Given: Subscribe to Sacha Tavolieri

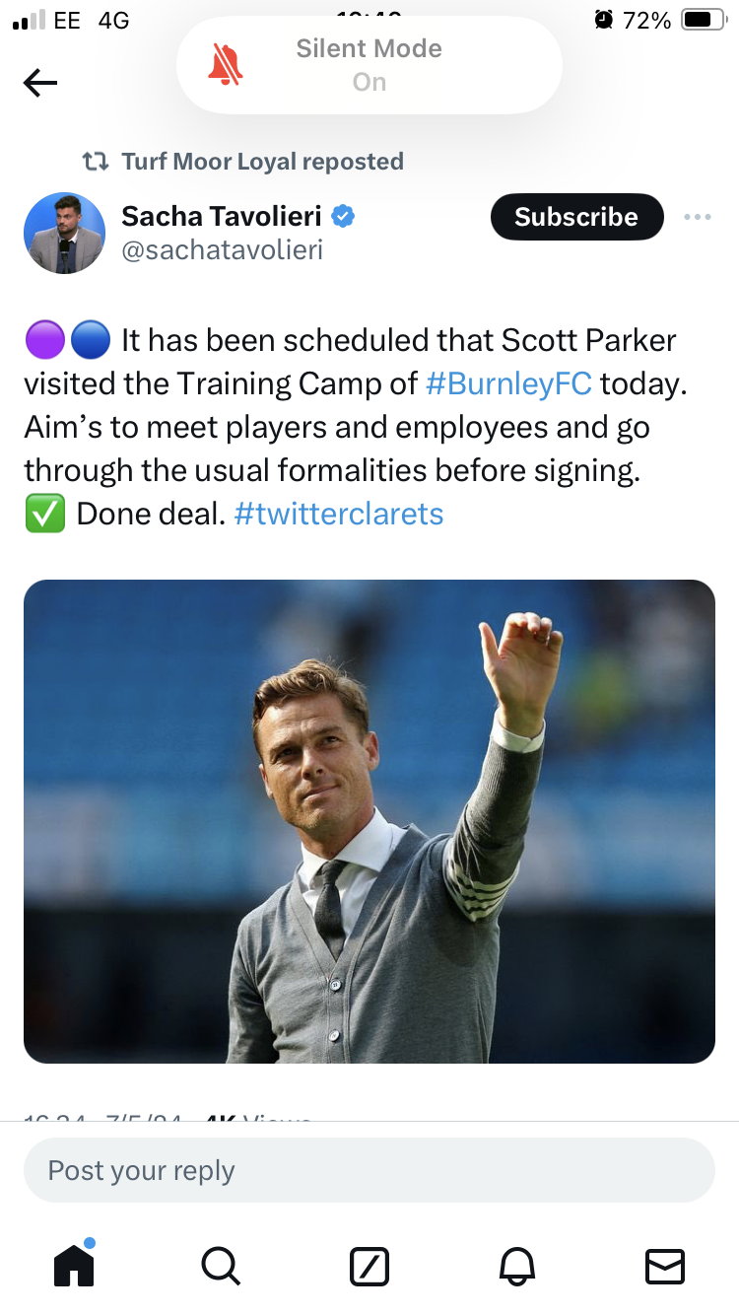Looking at the screenshot, I should [576, 217].
